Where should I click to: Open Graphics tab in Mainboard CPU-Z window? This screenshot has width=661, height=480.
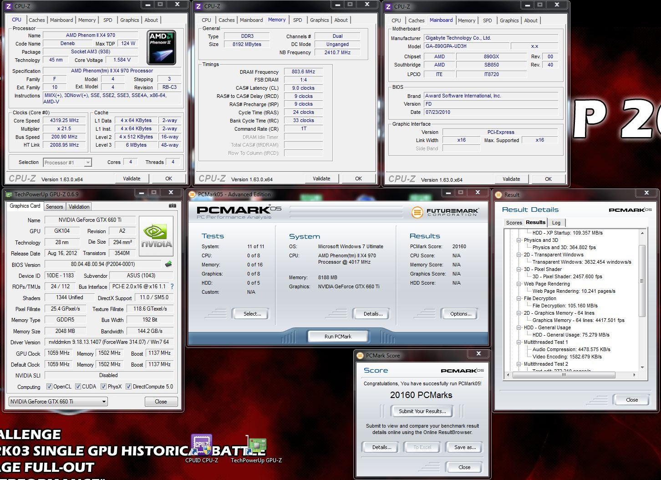click(x=509, y=20)
